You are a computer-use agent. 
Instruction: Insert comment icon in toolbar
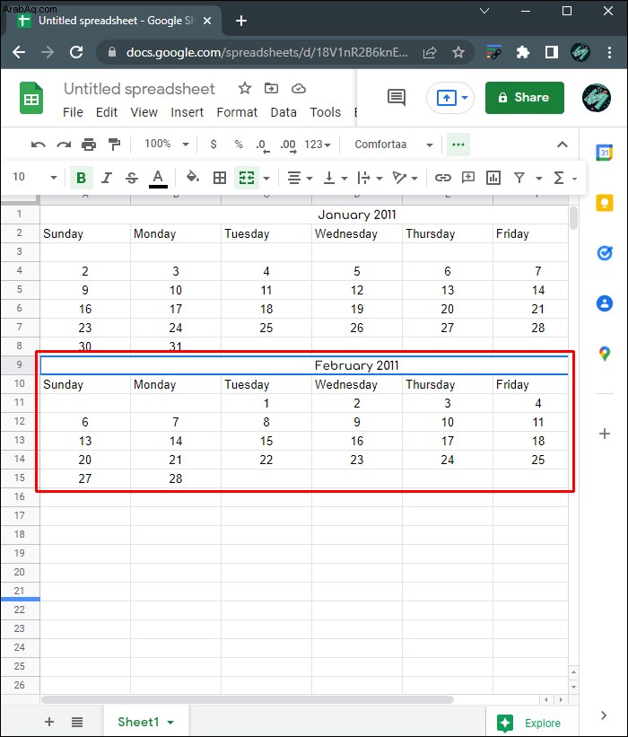468,177
